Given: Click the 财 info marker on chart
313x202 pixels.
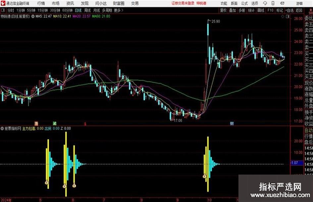Looking at the screenshot, I should (x=232, y=124).
